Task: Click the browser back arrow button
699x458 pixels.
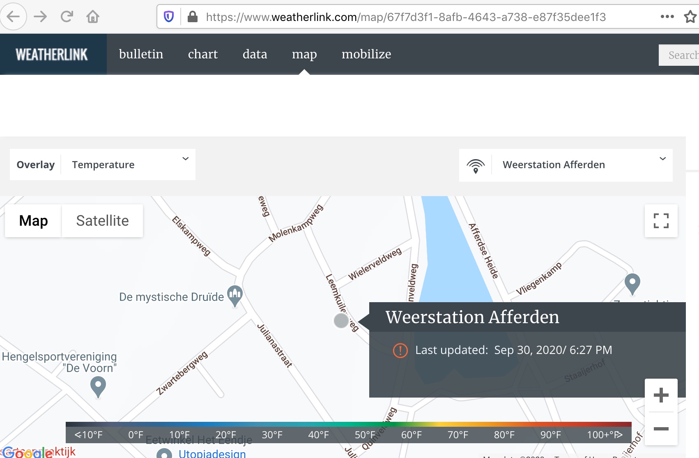Action: pyautogui.click(x=13, y=17)
